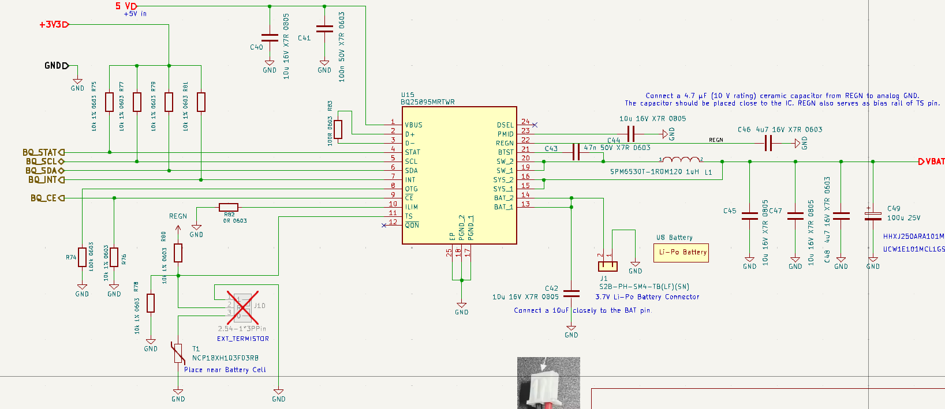Click the REGN capacitor note text
The image size is (945, 409).
point(782,99)
